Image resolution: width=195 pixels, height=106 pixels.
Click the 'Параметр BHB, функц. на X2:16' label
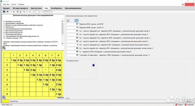pyautogui.click(x=91, y=28)
